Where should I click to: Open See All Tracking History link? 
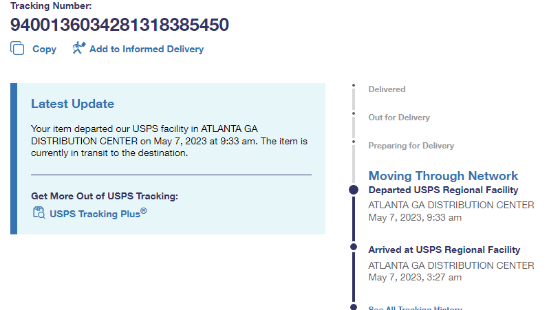click(415, 308)
